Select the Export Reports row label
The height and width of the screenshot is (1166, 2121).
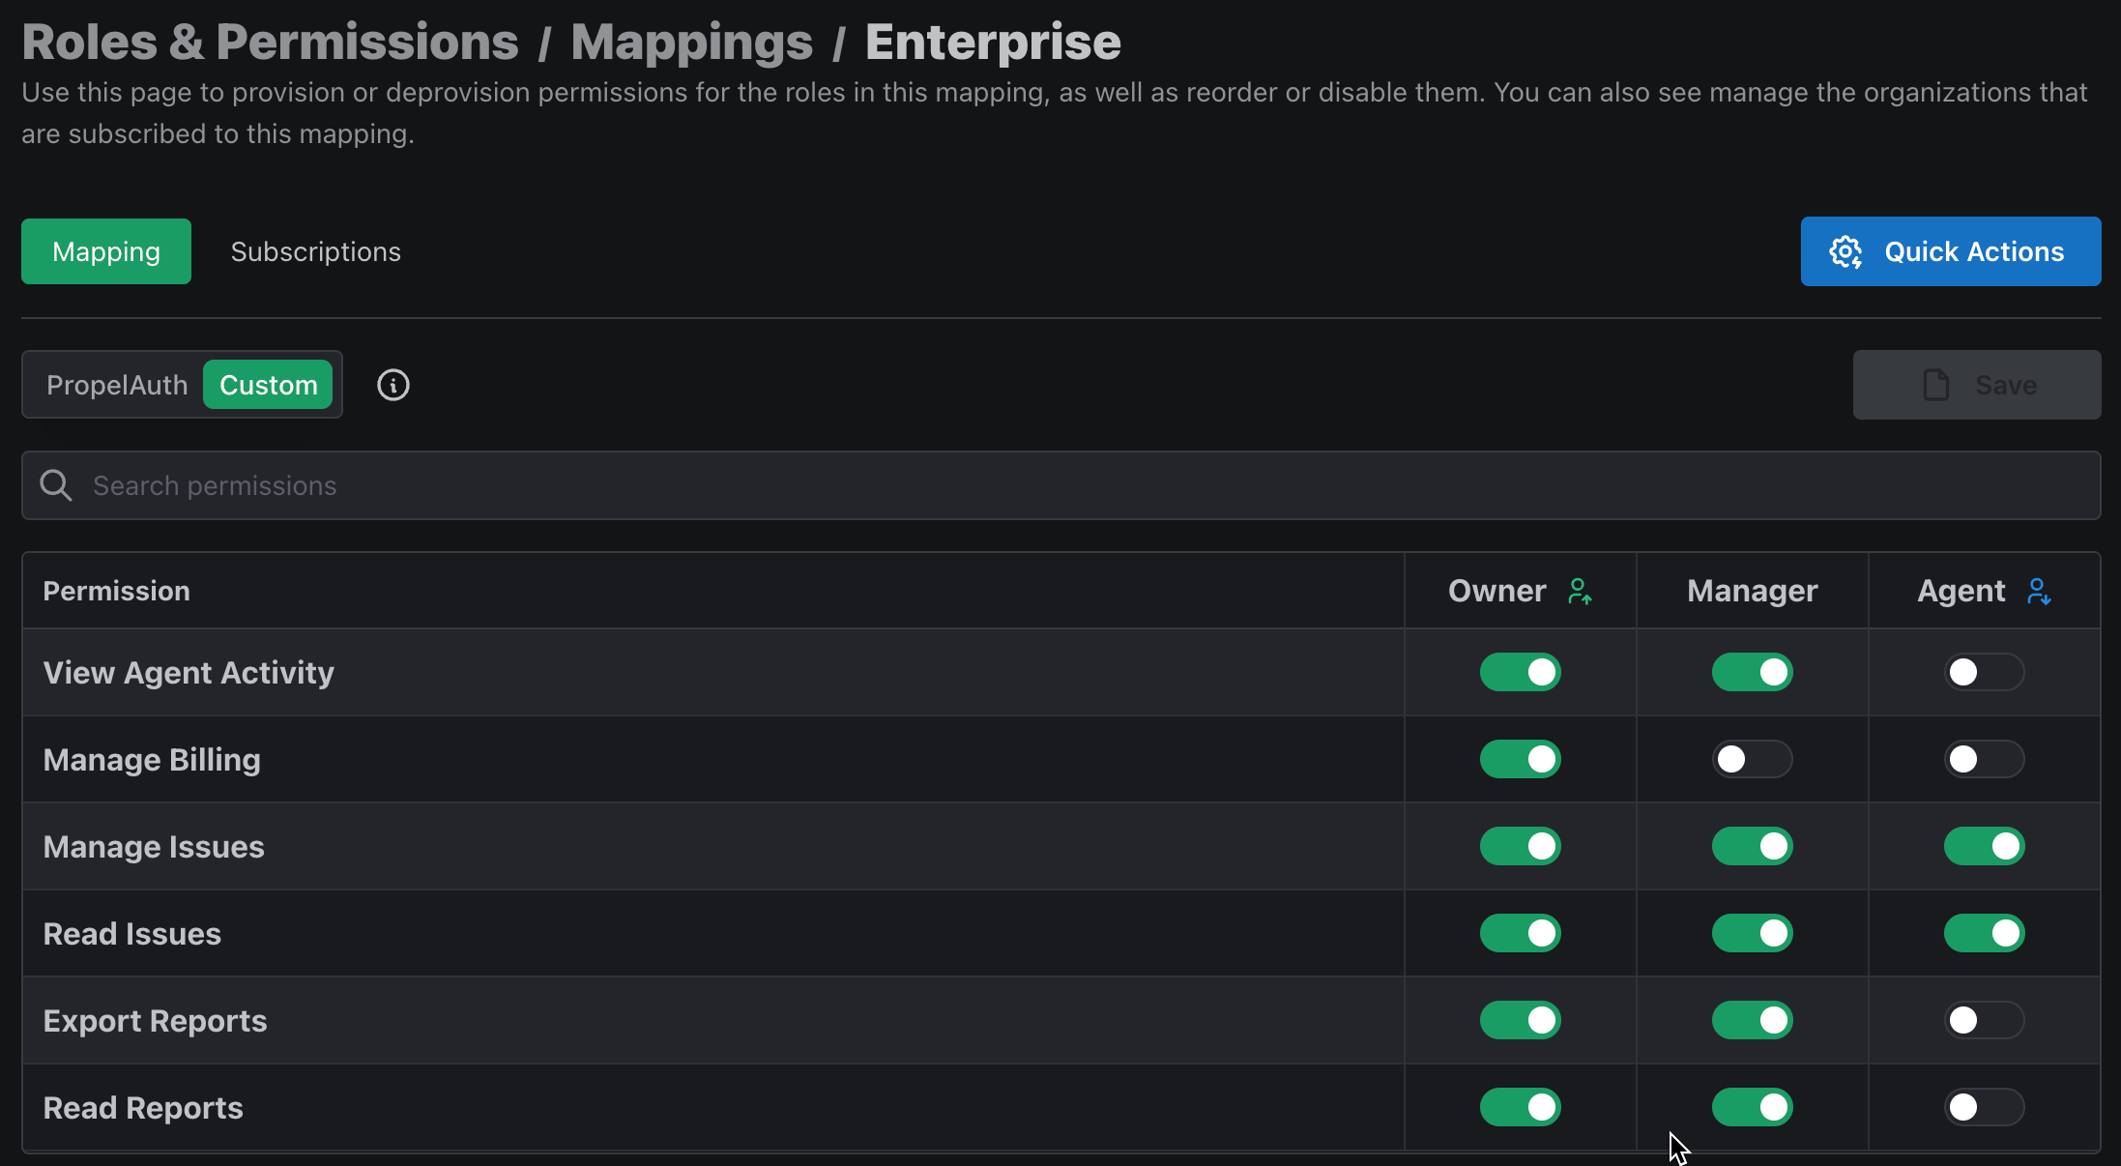155,1021
